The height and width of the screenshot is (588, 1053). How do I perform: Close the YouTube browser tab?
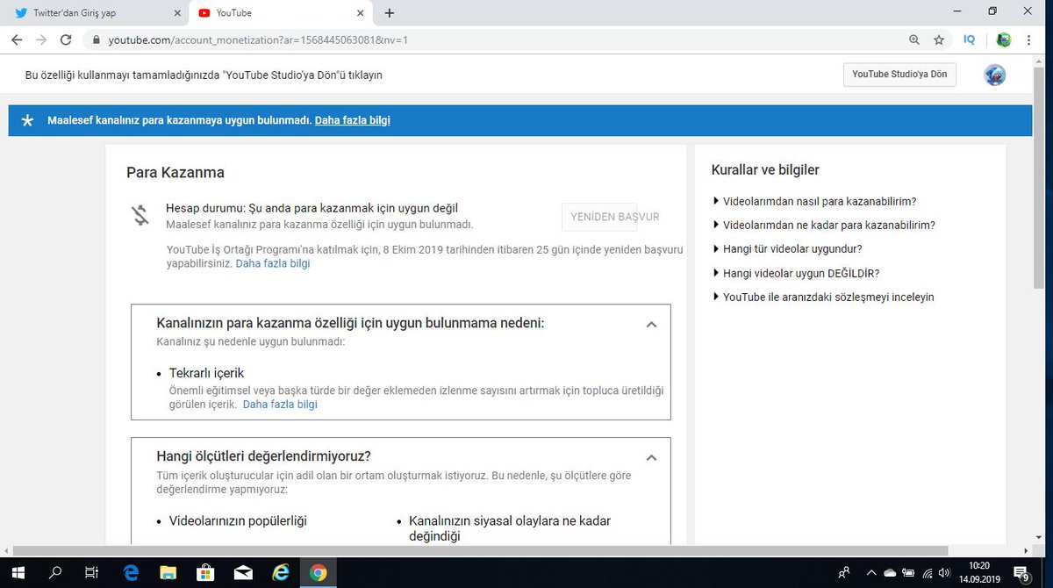[360, 13]
